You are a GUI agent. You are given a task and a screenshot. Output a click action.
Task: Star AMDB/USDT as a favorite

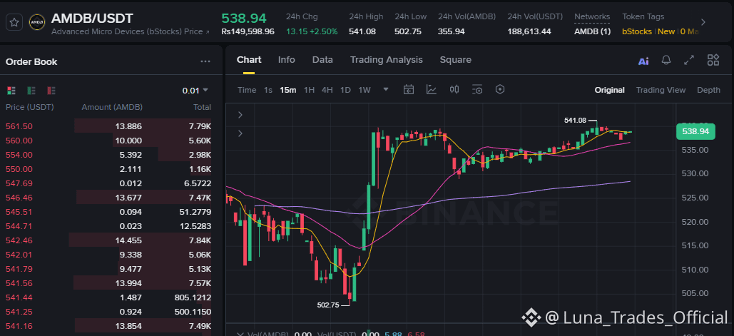(14, 22)
